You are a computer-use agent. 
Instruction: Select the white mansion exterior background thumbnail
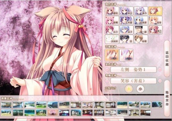click(x=76, y=113)
